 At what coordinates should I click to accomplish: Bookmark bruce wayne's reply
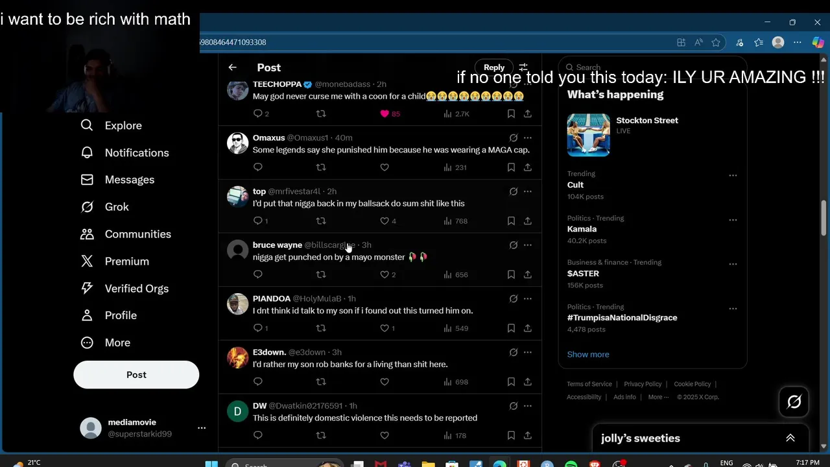point(511,274)
